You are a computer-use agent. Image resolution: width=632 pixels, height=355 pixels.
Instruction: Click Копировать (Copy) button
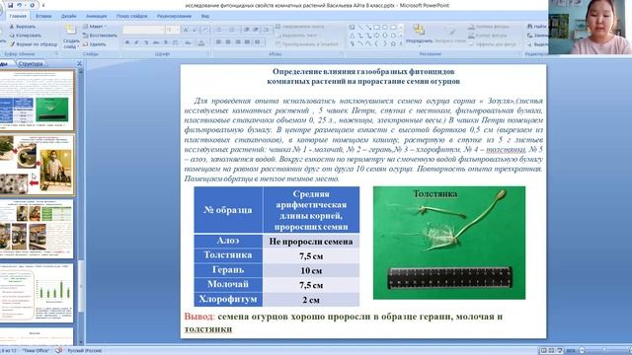pyautogui.click(x=25, y=35)
